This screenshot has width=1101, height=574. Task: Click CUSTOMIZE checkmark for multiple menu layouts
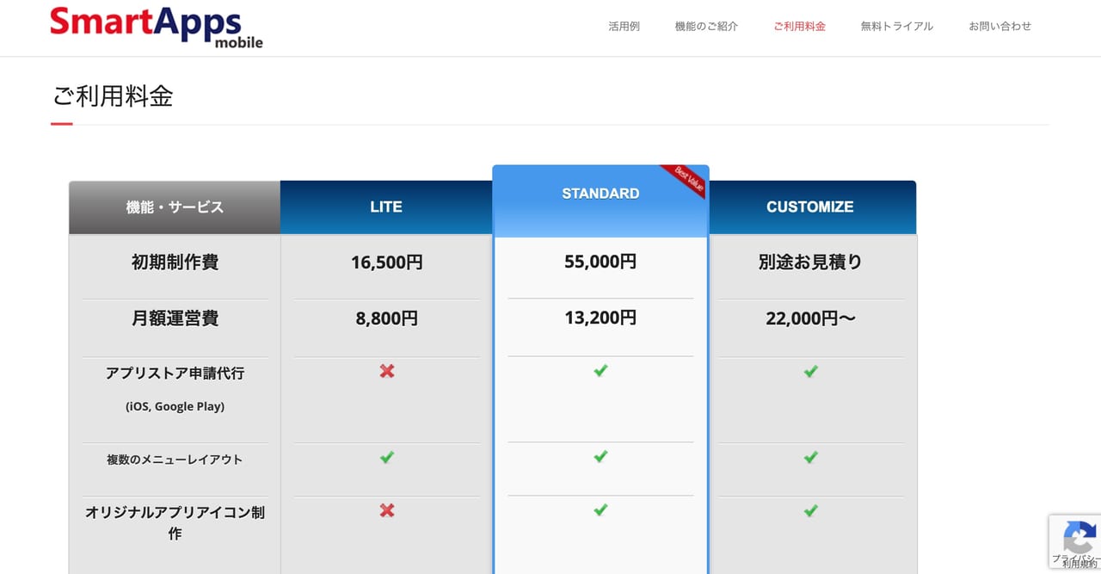(810, 457)
